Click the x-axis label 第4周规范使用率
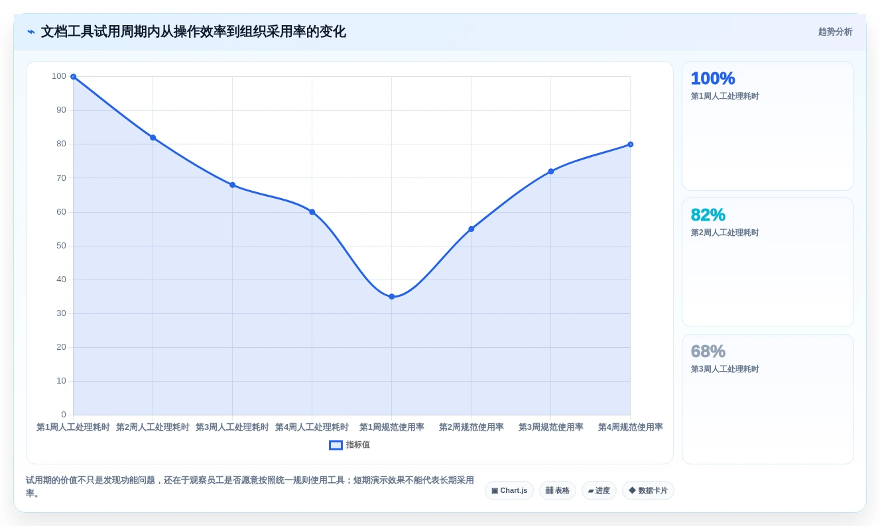Screen dimensions: 880x526 630,427
